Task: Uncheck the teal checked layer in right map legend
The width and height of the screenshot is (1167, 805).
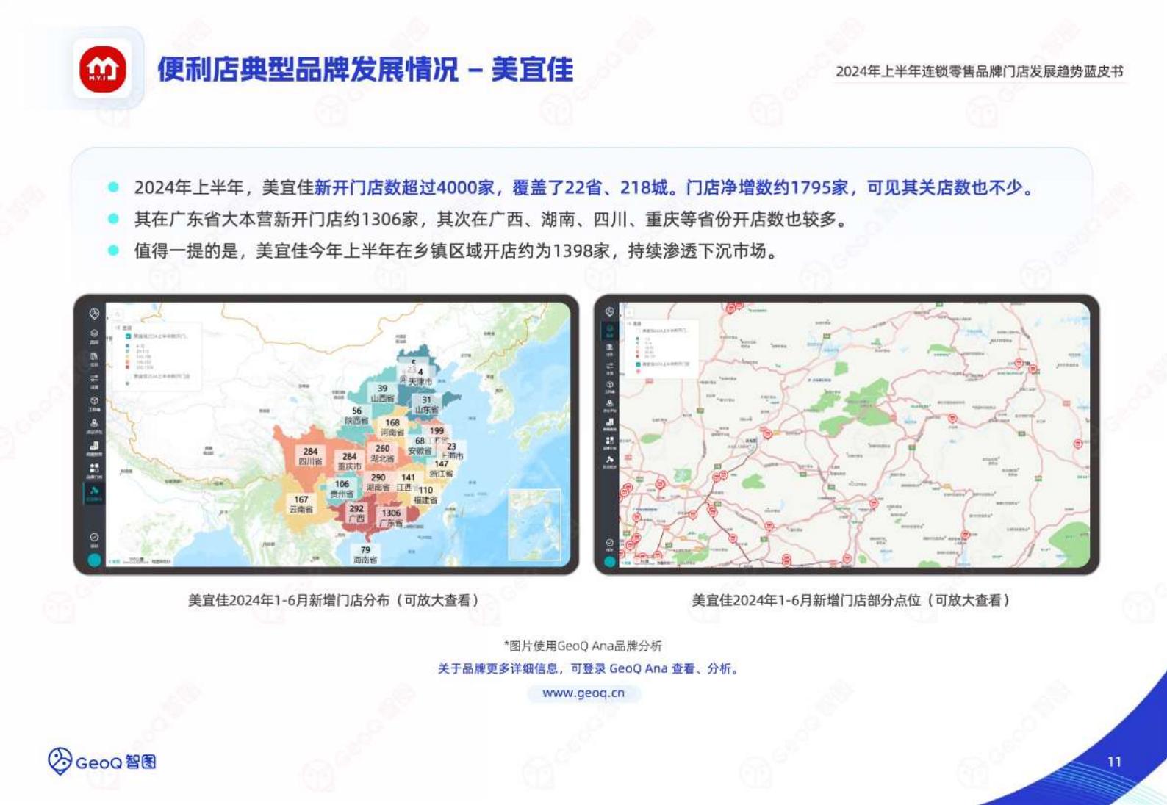Action: [637, 364]
